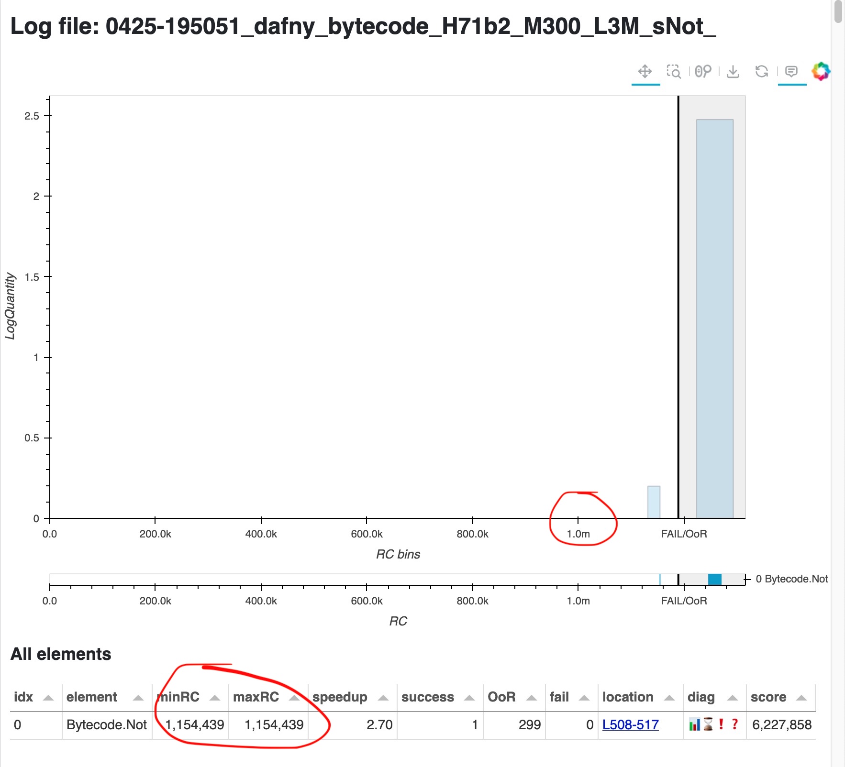Click the blue OoR block in RC strip
The width and height of the screenshot is (845, 767).
coord(715,579)
